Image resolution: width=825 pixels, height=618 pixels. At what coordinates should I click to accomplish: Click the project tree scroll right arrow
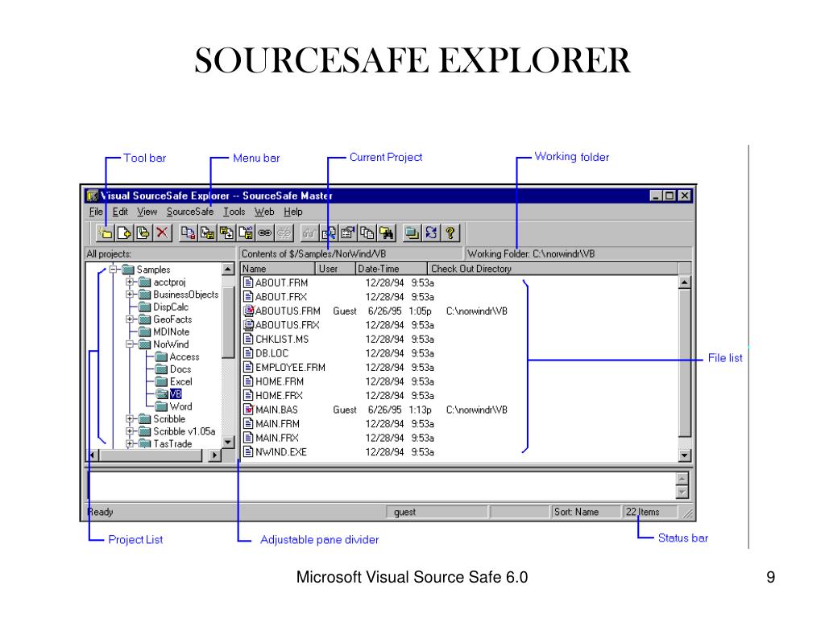[214, 455]
